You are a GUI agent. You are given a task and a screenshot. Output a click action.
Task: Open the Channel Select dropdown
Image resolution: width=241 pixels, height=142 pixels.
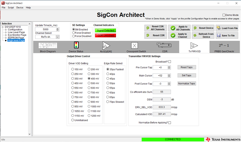click(58, 37)
